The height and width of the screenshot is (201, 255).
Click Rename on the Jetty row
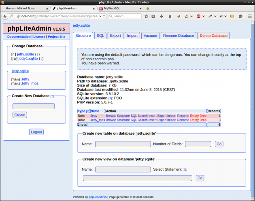pos(183,116)
